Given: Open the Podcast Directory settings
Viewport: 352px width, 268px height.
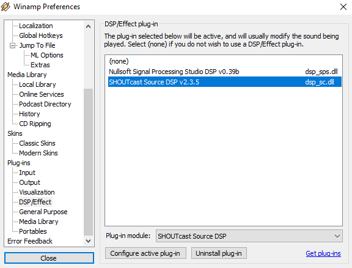Looking at the screenshot, I should point(45,104).
